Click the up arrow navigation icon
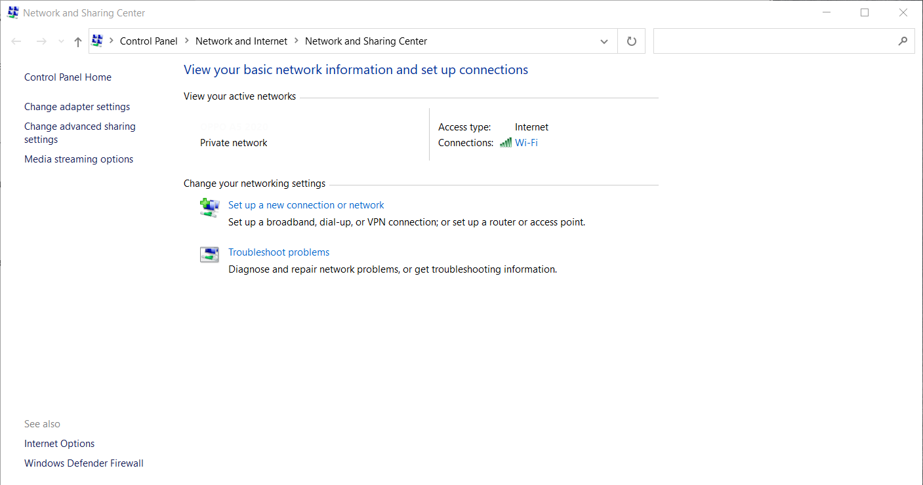Image resolution: width=923 pixels, height=485 pixels. 77,41
